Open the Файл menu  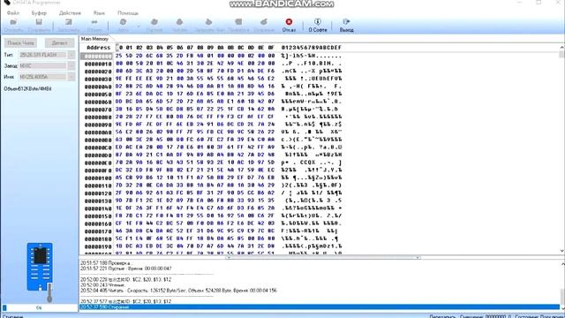13,13
